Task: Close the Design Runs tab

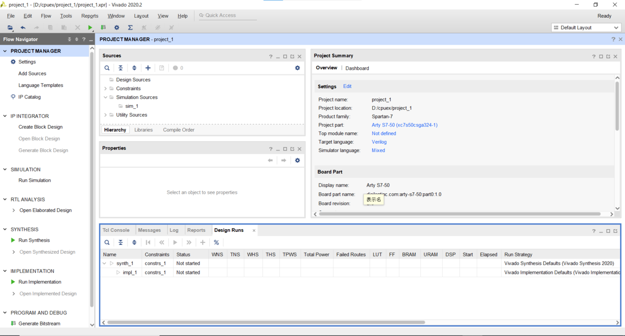Action: point(254,230)
